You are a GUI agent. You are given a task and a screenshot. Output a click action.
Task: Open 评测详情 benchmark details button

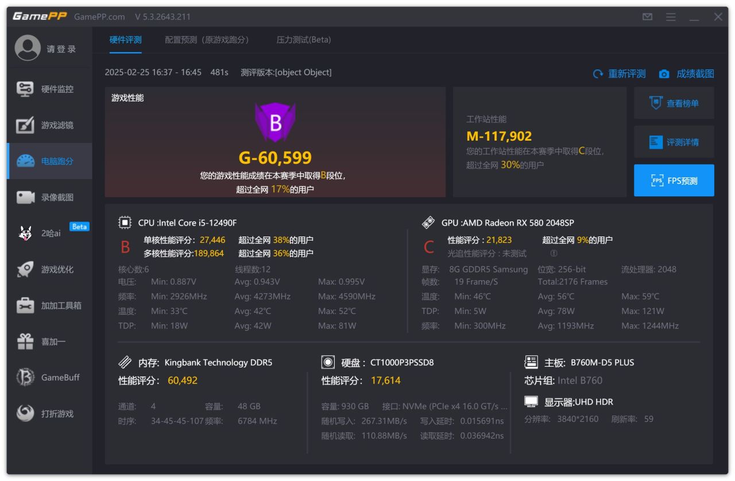(x=674, y=142)
